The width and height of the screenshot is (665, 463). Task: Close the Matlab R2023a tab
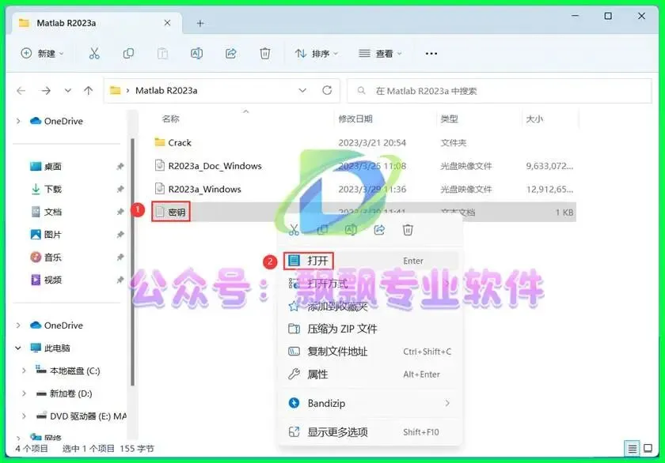click(x=168, y=23)
